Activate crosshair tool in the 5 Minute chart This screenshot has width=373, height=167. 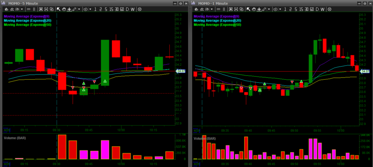(x=69, y=9)
